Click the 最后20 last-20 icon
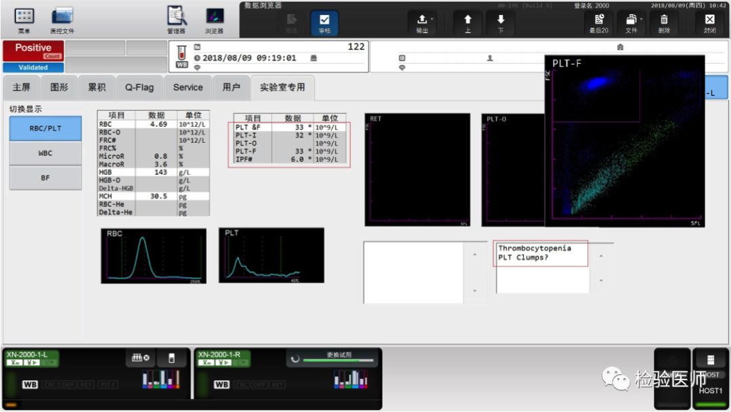Image resolution: width=731 pixels, height=412 pixels. (x=599, y=22)
